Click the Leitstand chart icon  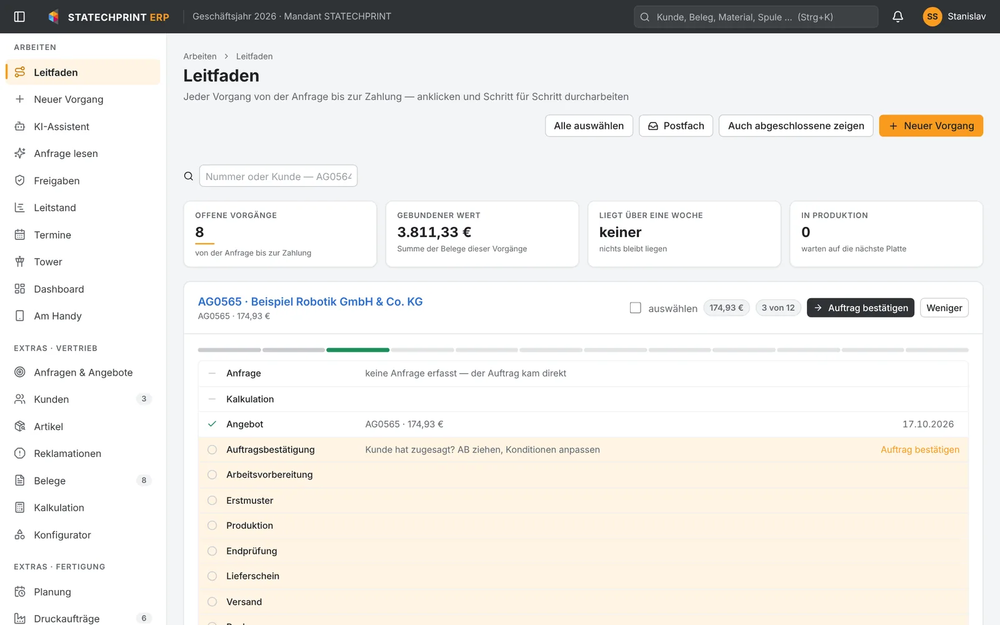pos(20,207)
